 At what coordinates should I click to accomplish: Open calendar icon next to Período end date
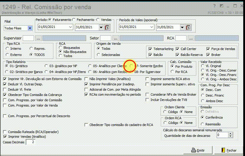click(107, 27)
